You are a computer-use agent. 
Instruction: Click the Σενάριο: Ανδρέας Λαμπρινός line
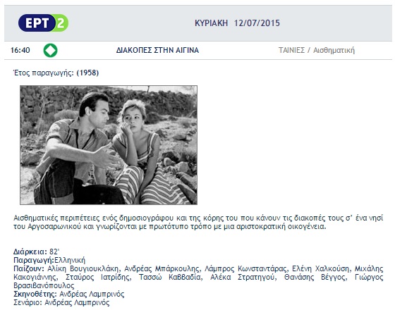(x=61, y=302)
